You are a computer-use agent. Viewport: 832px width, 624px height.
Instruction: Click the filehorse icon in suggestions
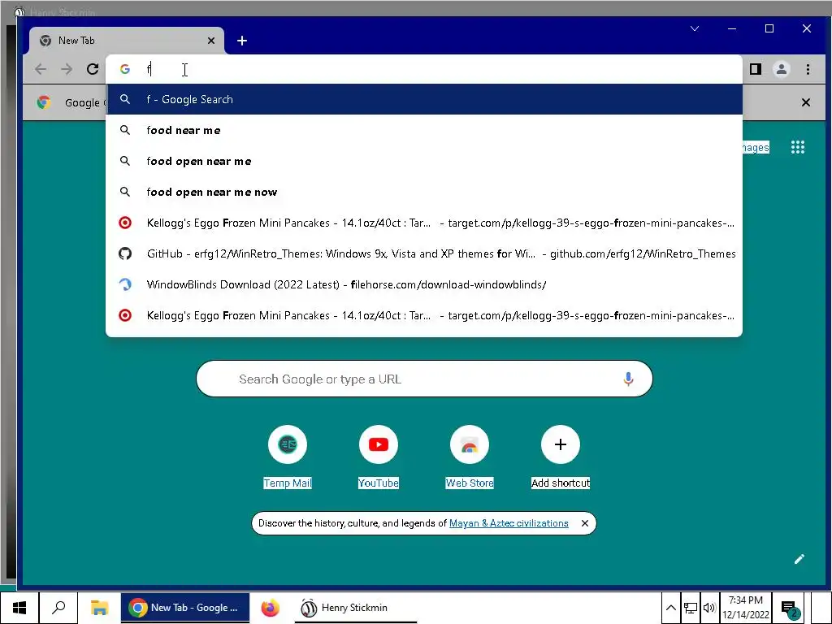(x=125, y=284)
